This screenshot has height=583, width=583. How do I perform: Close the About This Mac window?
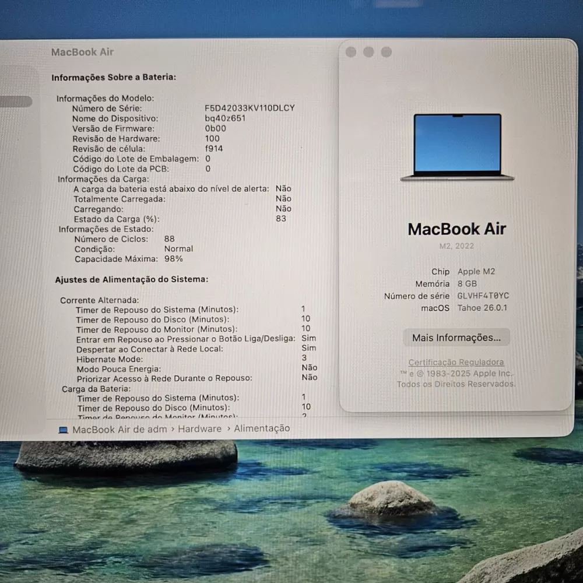point(350,52)
